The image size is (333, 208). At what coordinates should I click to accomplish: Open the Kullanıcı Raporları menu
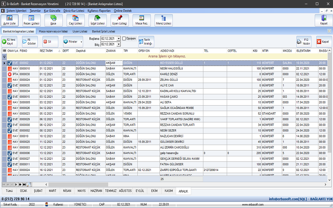click(x=99, y=10)
